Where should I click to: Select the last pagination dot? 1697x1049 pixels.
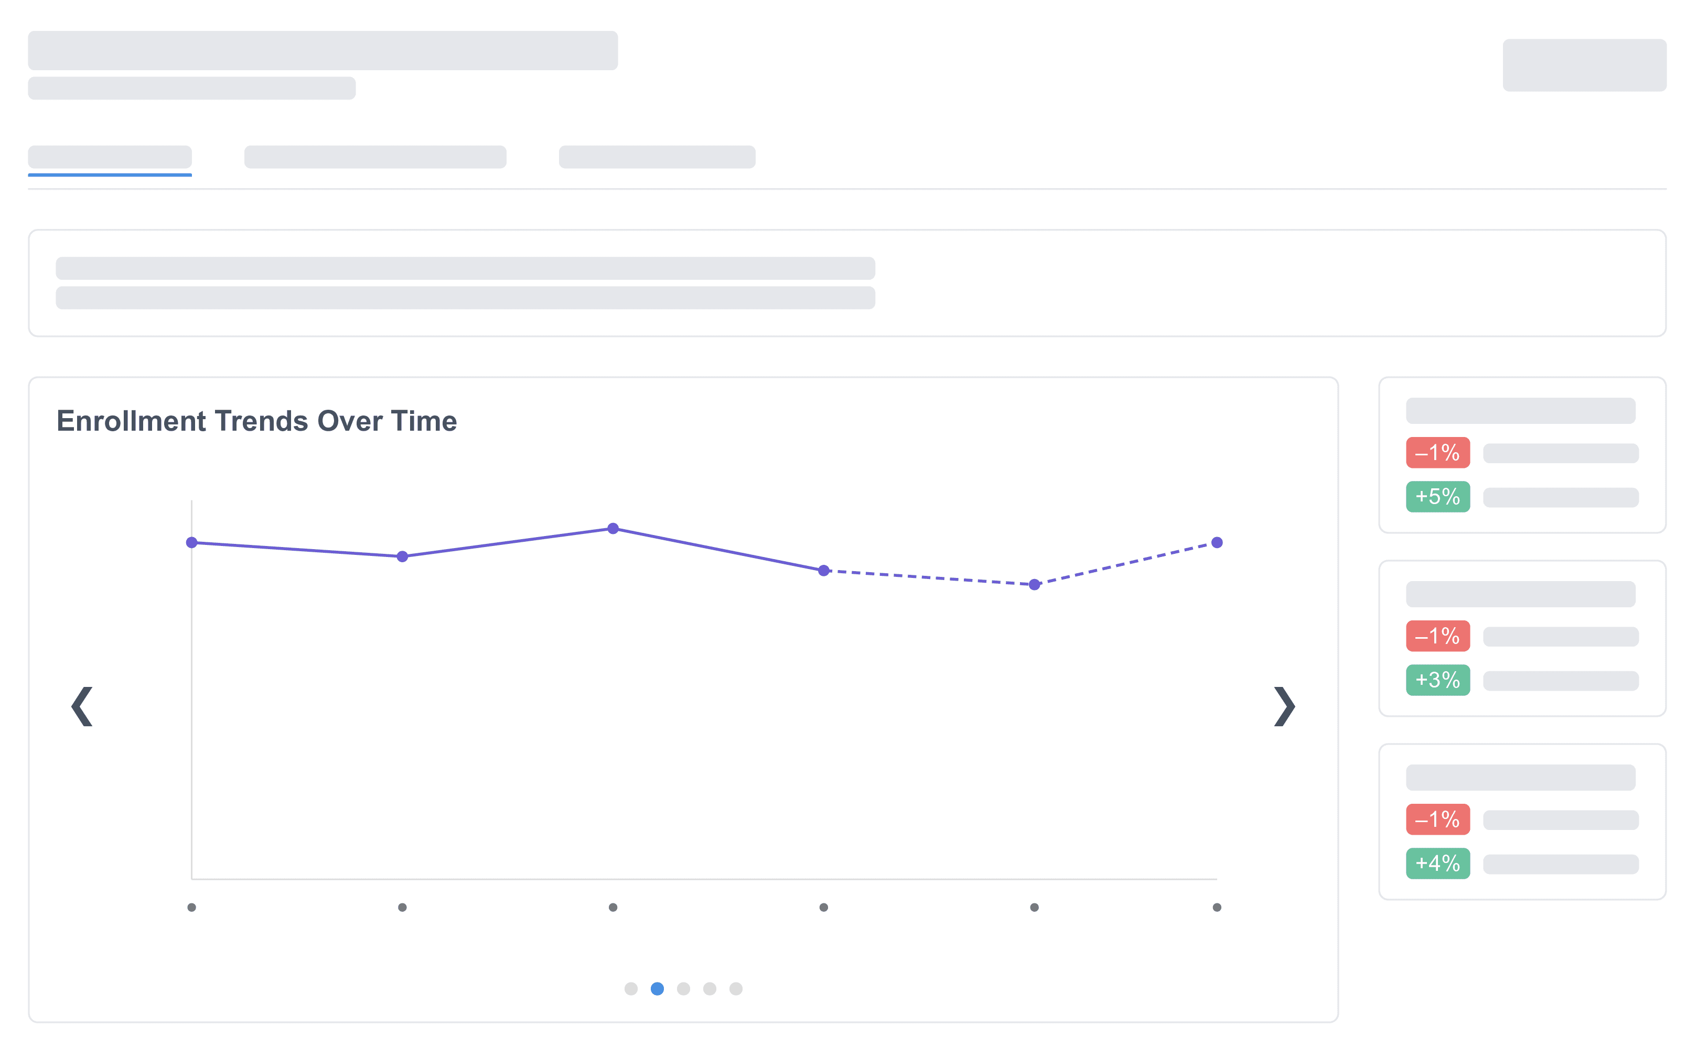pyautogui.click(x=736, y=989)
